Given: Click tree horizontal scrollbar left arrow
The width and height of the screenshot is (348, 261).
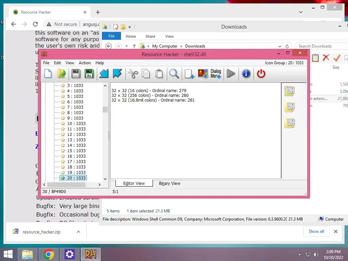Looking at the screenshot, I should [45, 185].
